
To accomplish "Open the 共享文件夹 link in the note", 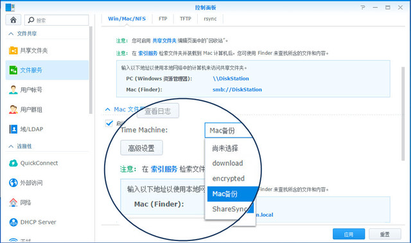I will tap(164, 40).
